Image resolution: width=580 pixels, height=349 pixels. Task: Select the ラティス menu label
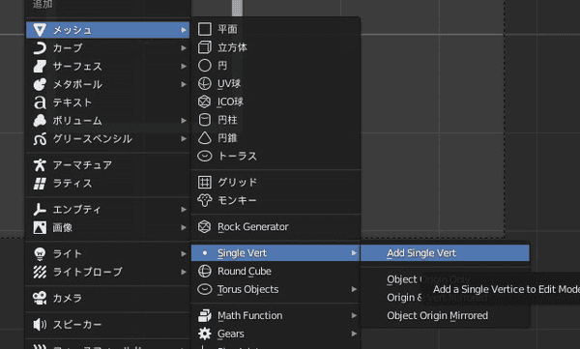click(x=72, y=184)
